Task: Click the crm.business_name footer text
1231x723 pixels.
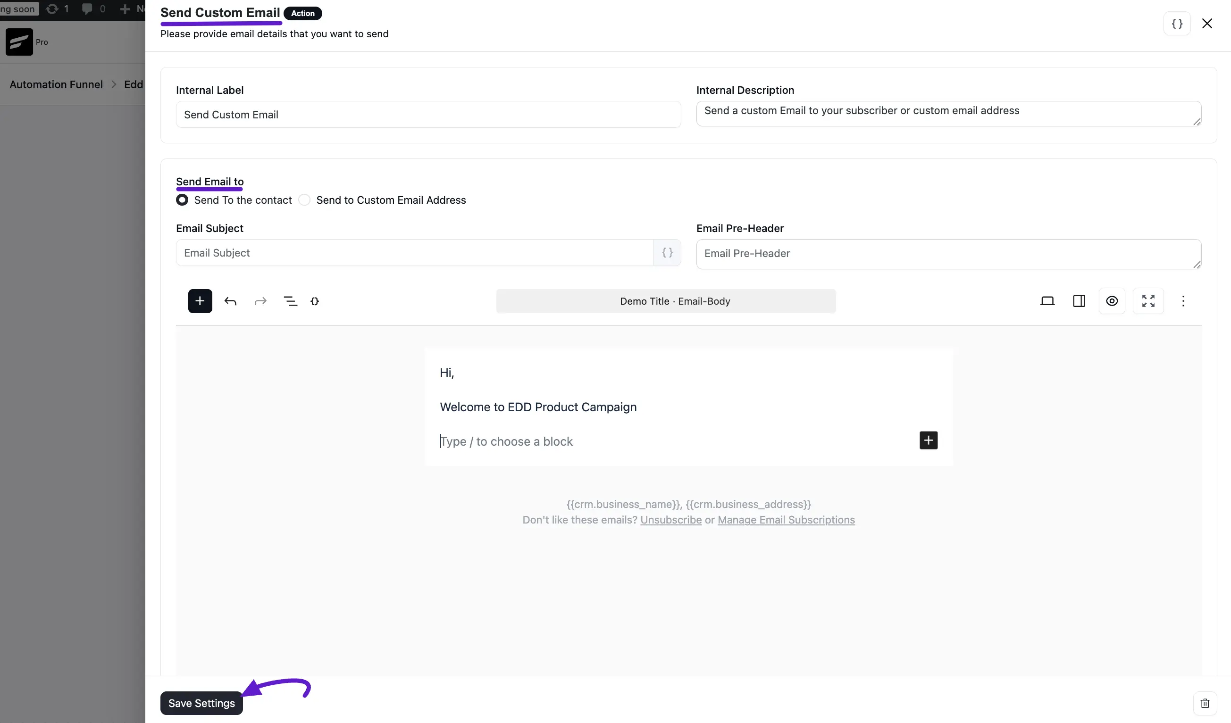Action: [624, 504]
